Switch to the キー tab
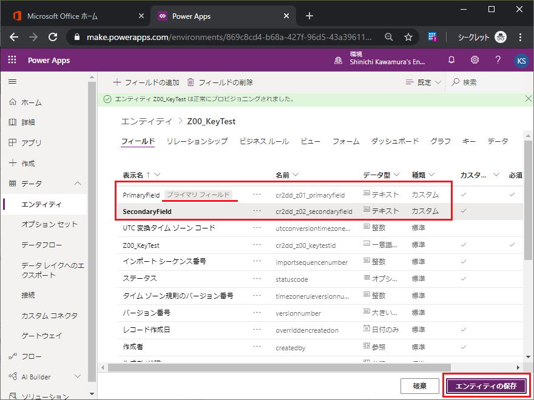 (469, 141)
